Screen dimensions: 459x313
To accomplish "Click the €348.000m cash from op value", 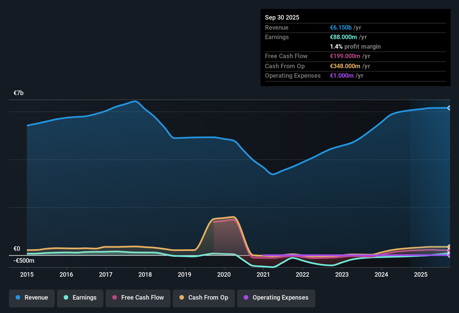I will 345,66.
